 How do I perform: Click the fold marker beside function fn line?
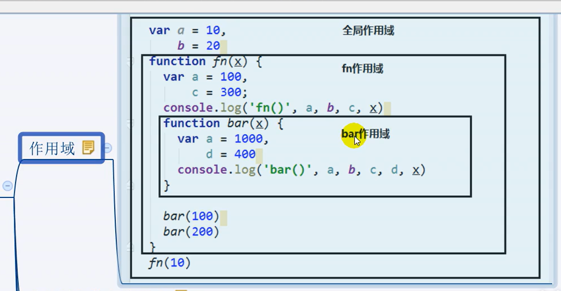(x=130, y=62)
